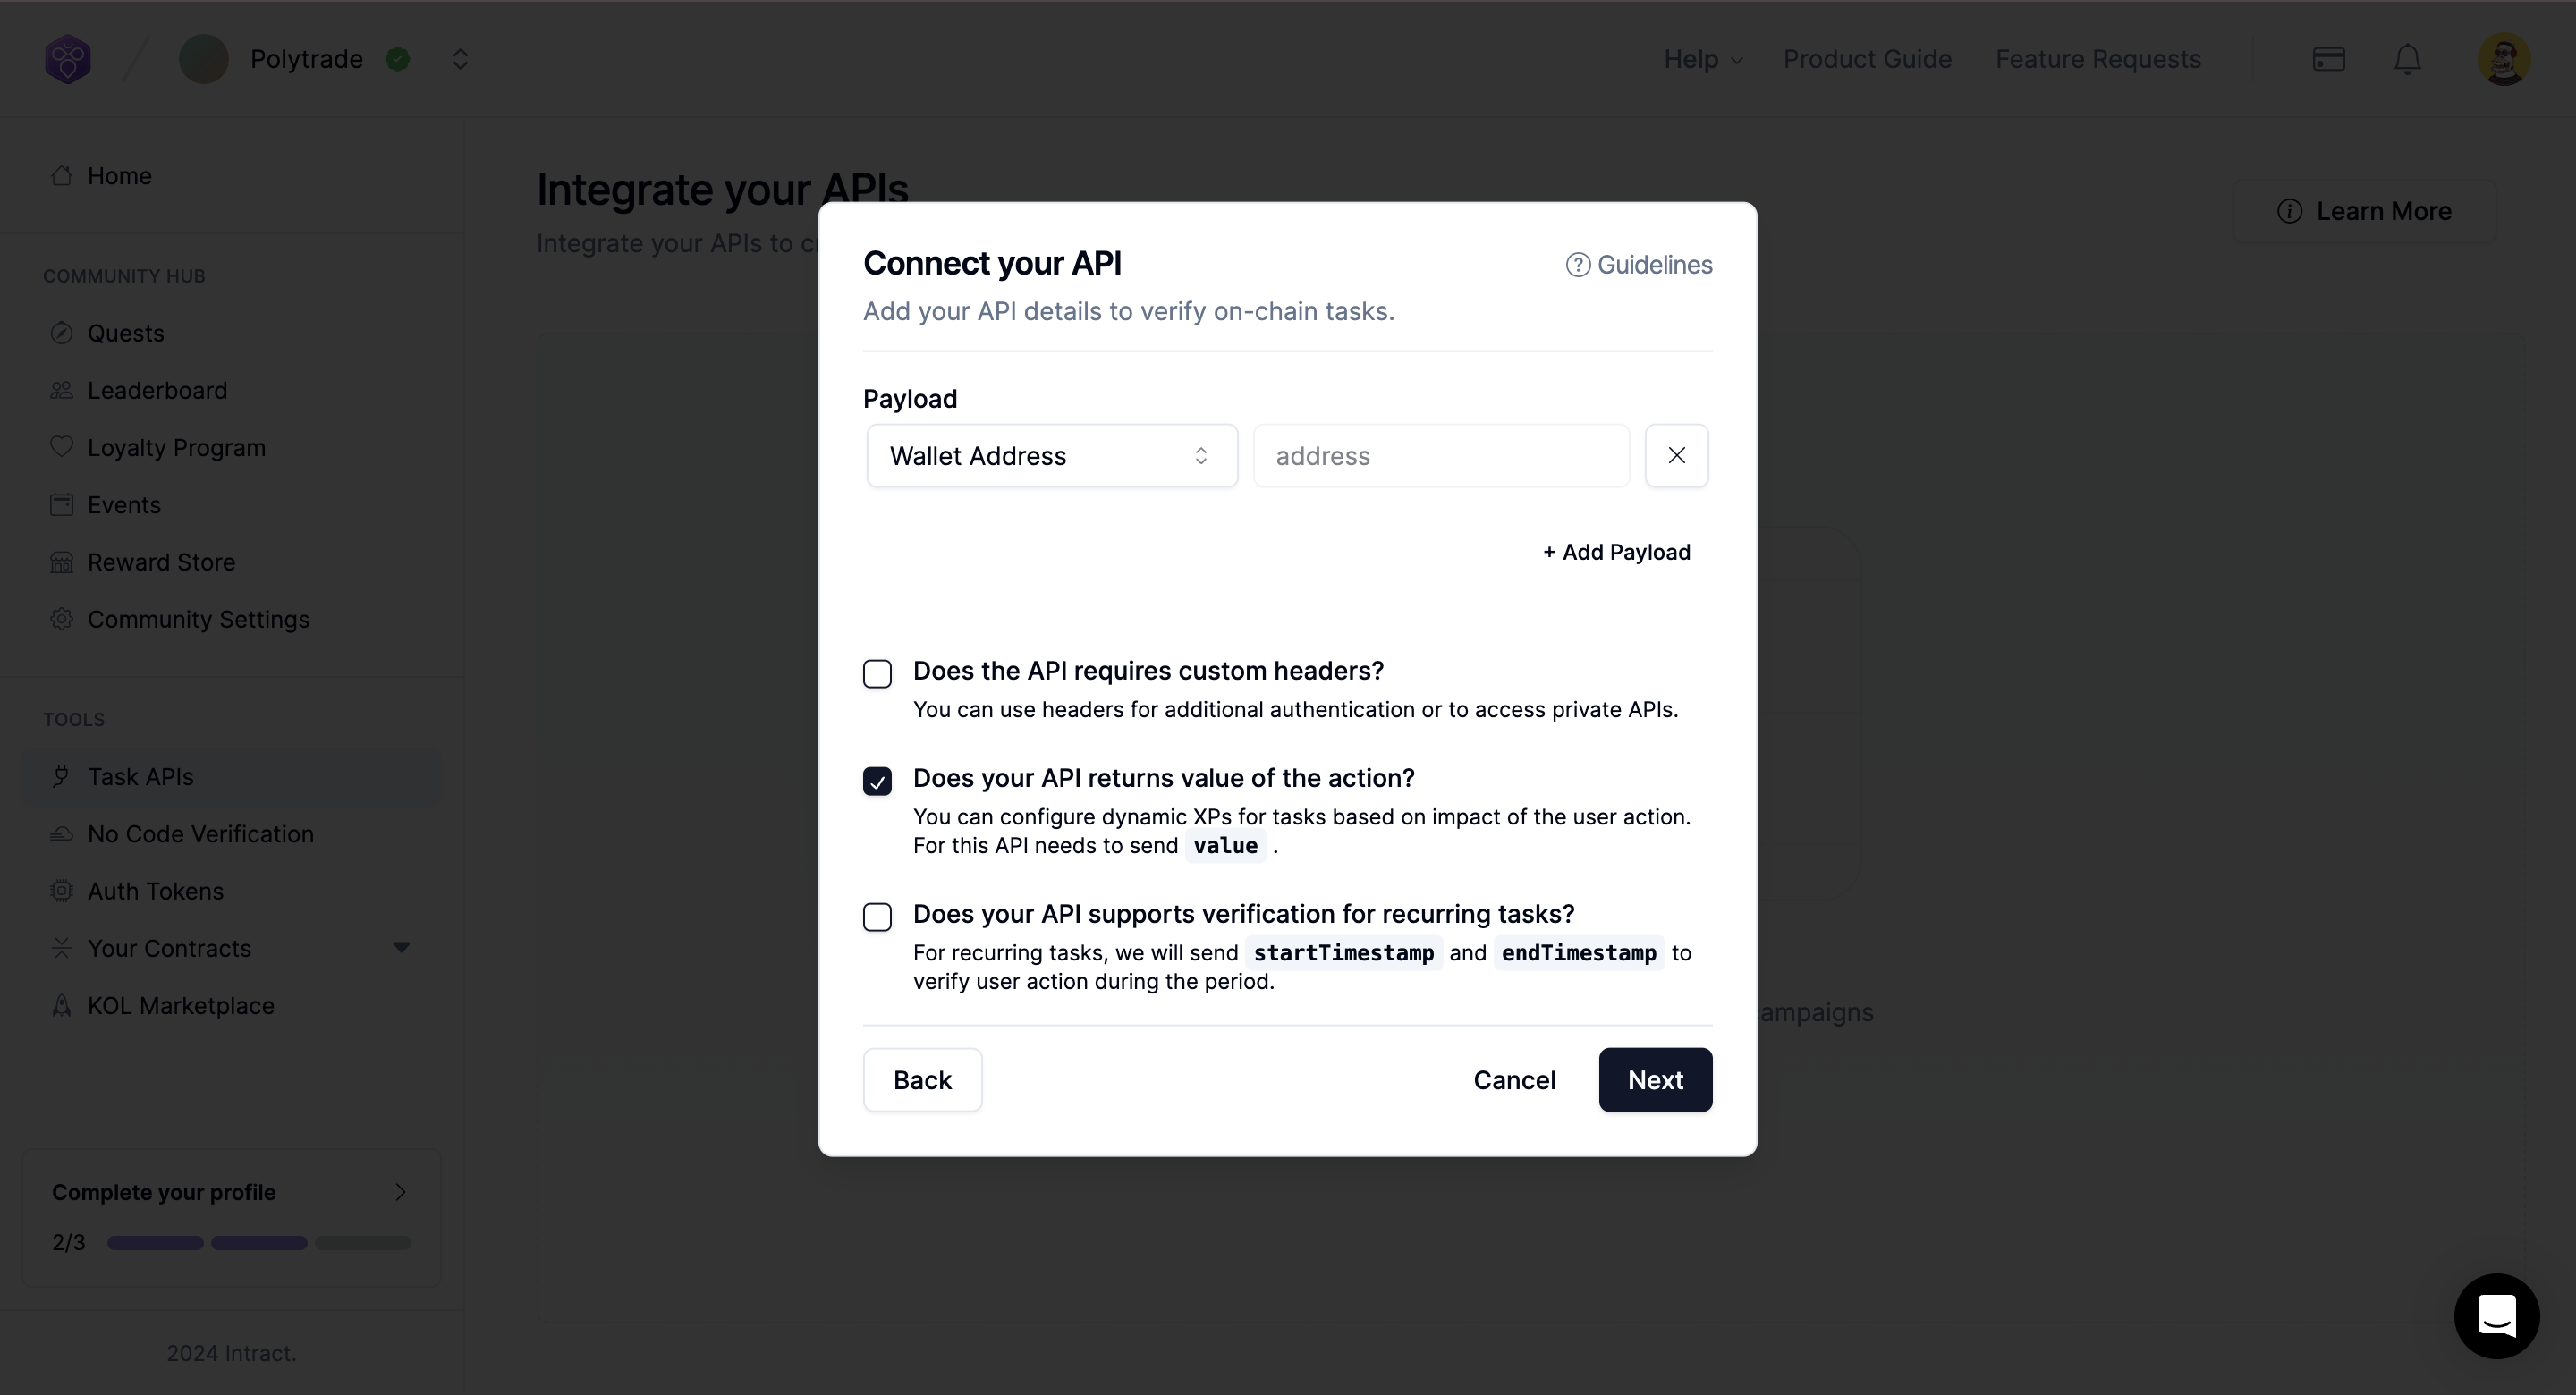Click the billing card icon
Screen dimensions: 2576x1395
(x=2328, y=60)
